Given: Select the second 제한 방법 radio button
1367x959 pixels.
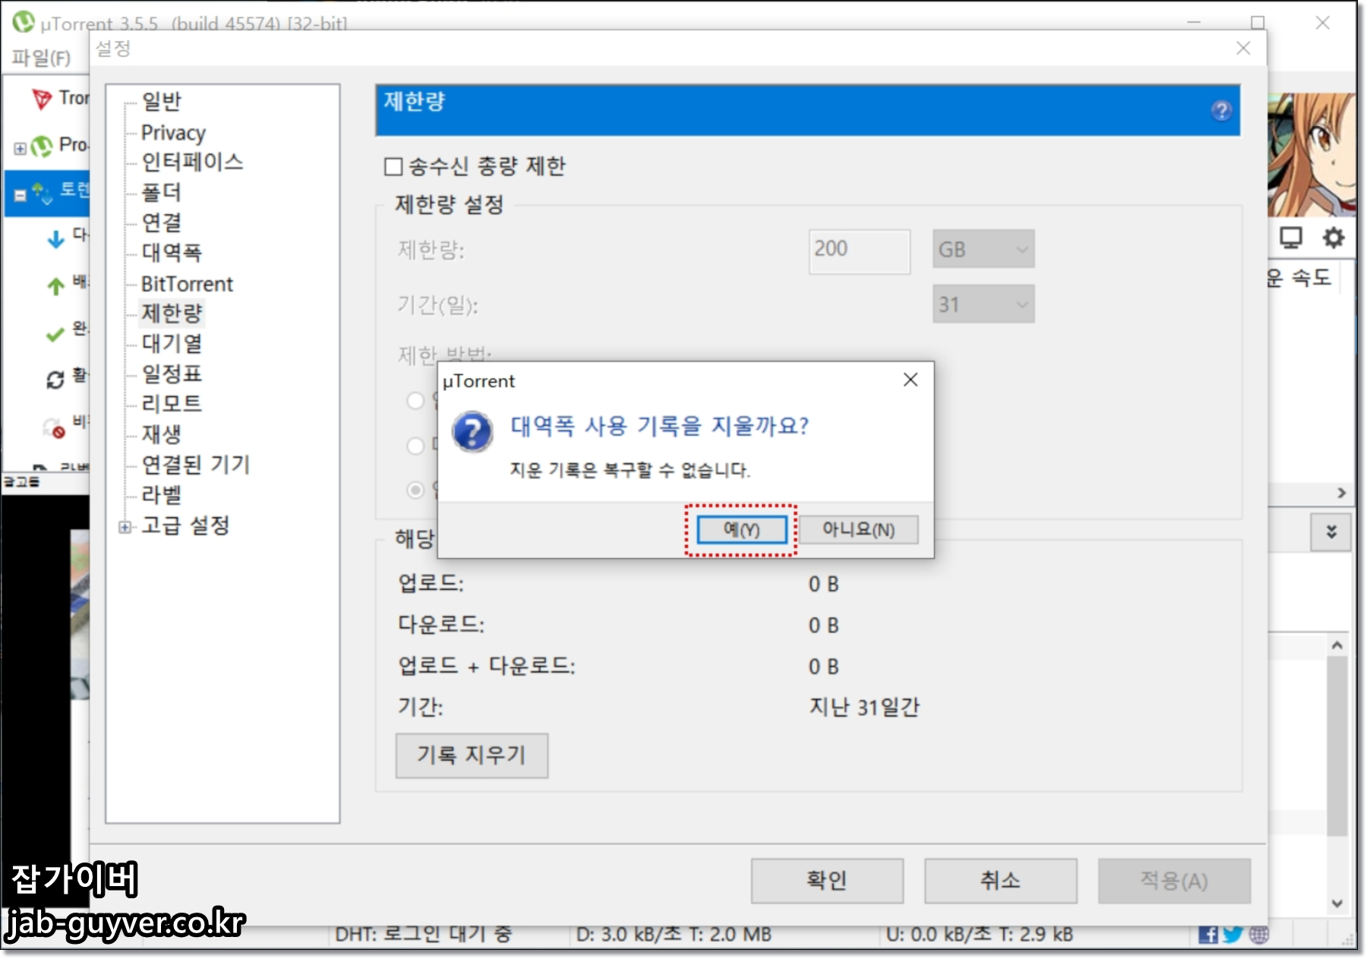Looking at the screenshot, I should pyautogui.click(x=415, y=445).
